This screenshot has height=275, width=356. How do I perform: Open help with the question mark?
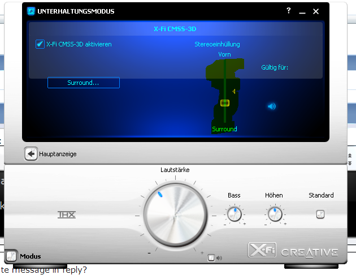pos(288,10)
